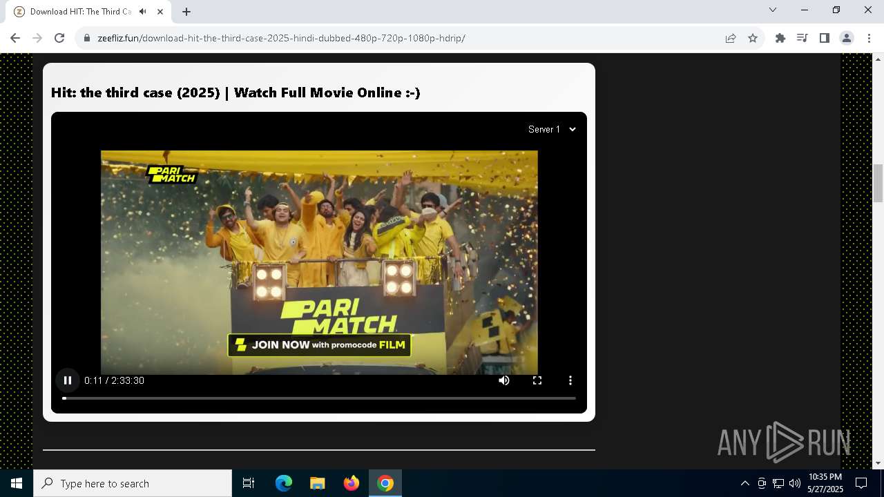The height and width of the screenshot is (497, 884).
Task: Open the Windows Start menu
Action: (17, 483)
